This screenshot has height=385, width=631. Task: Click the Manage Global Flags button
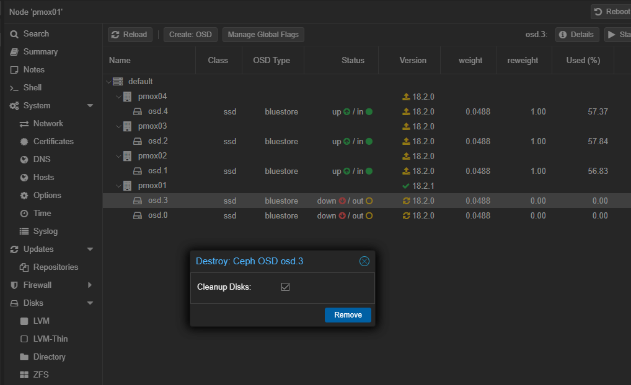coord(263,35)
